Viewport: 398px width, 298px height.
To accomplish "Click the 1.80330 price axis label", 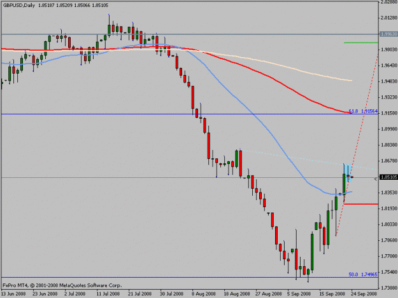I will pos(388,224).
